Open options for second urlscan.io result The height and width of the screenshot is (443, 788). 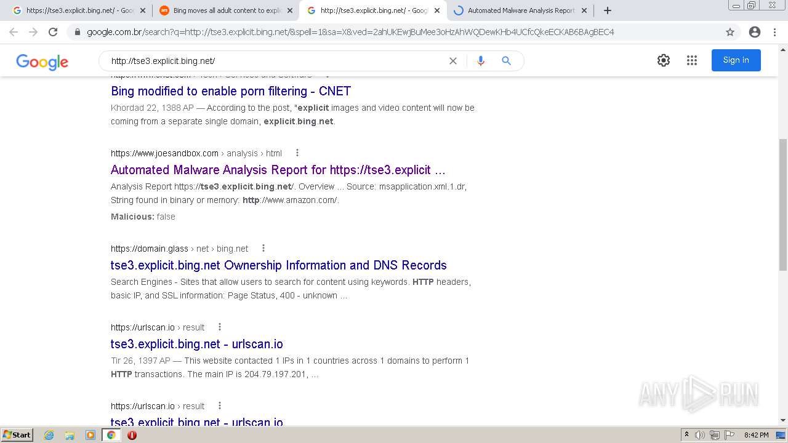(220, 405)
